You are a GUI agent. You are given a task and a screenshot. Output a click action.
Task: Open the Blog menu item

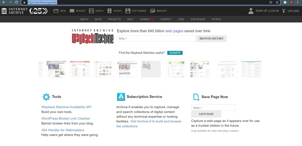(x=98, y=19)
